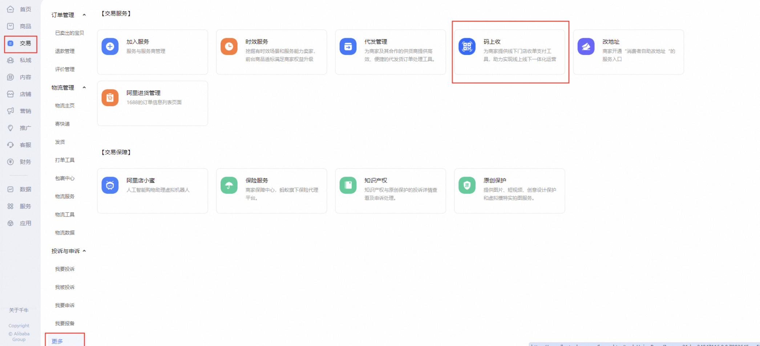This screenshot has height=346, width=760.
Task: Open the 阿里进货管理 card
Action: (152, 103)
